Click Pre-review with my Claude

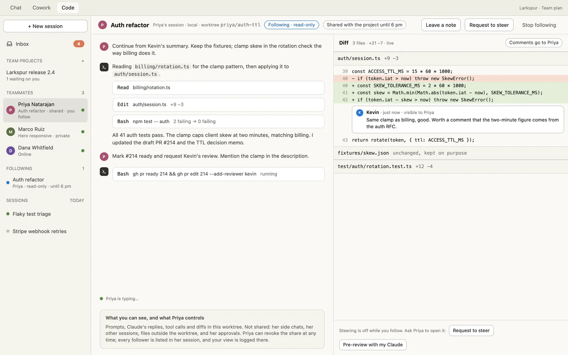click(373, 345)
